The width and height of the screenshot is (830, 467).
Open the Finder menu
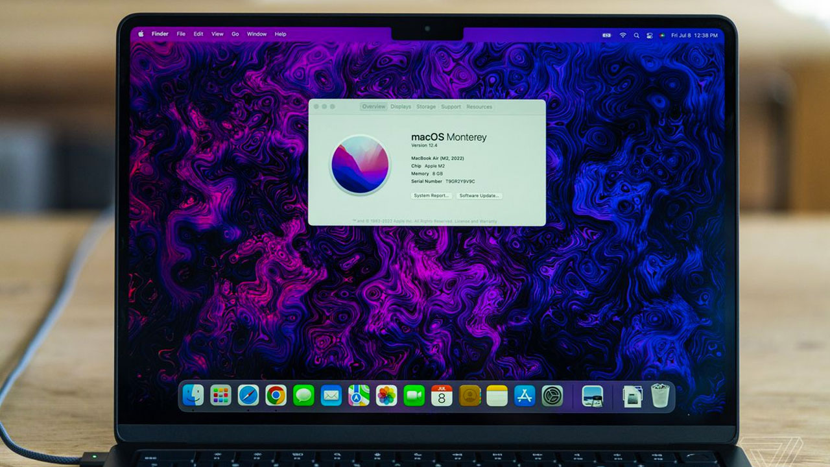pyautogui.click(x=160, y=34)
